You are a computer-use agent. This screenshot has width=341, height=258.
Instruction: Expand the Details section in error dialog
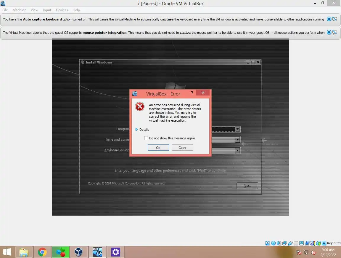click(142, 129)
